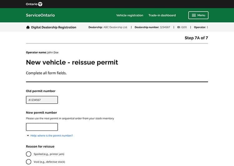Image resolution: width=234 pixels, height=166 pixels.
Task: Click "Help: where is the permit number?" link
Action: [51, 136]
